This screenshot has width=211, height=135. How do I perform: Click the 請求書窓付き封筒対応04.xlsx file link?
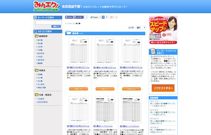78,126
